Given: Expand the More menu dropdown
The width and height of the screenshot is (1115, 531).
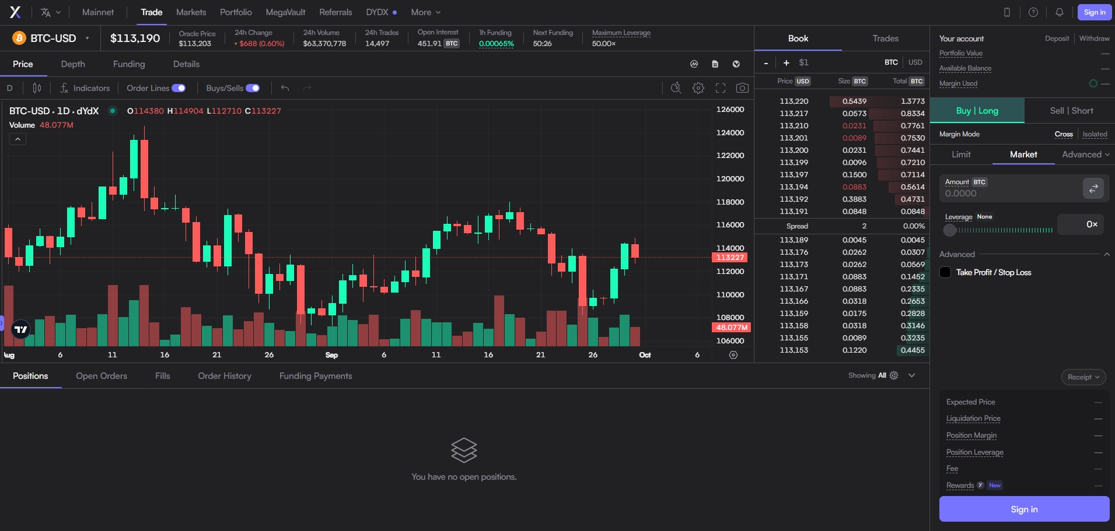Looking at the screenshot, I should 425,12.
